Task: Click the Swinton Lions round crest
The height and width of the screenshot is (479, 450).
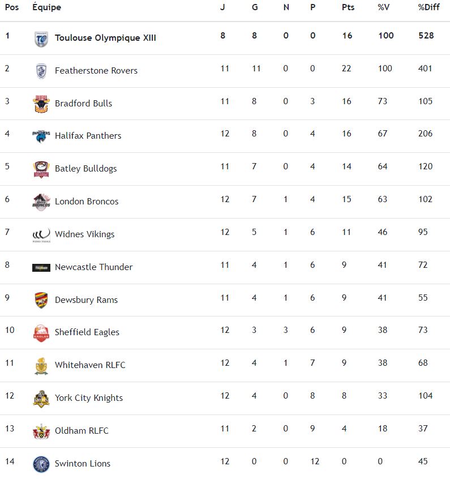Action: coord(41,464)
